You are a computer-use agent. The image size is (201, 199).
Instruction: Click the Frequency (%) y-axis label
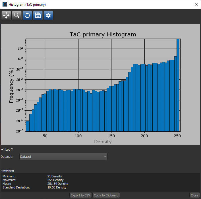(x=12, y=85)
